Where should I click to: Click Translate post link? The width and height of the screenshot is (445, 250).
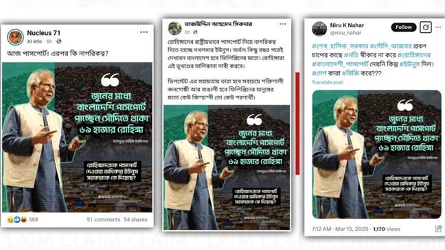(x=327, y=82)
